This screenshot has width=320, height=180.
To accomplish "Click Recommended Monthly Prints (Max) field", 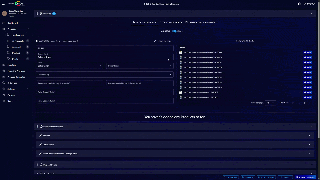I will 140,83.
